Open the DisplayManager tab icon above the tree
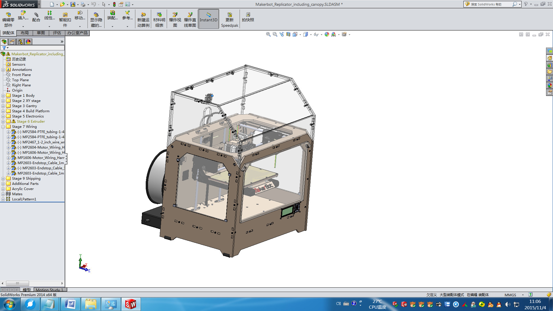553x311 pixels. pos(28,41)
